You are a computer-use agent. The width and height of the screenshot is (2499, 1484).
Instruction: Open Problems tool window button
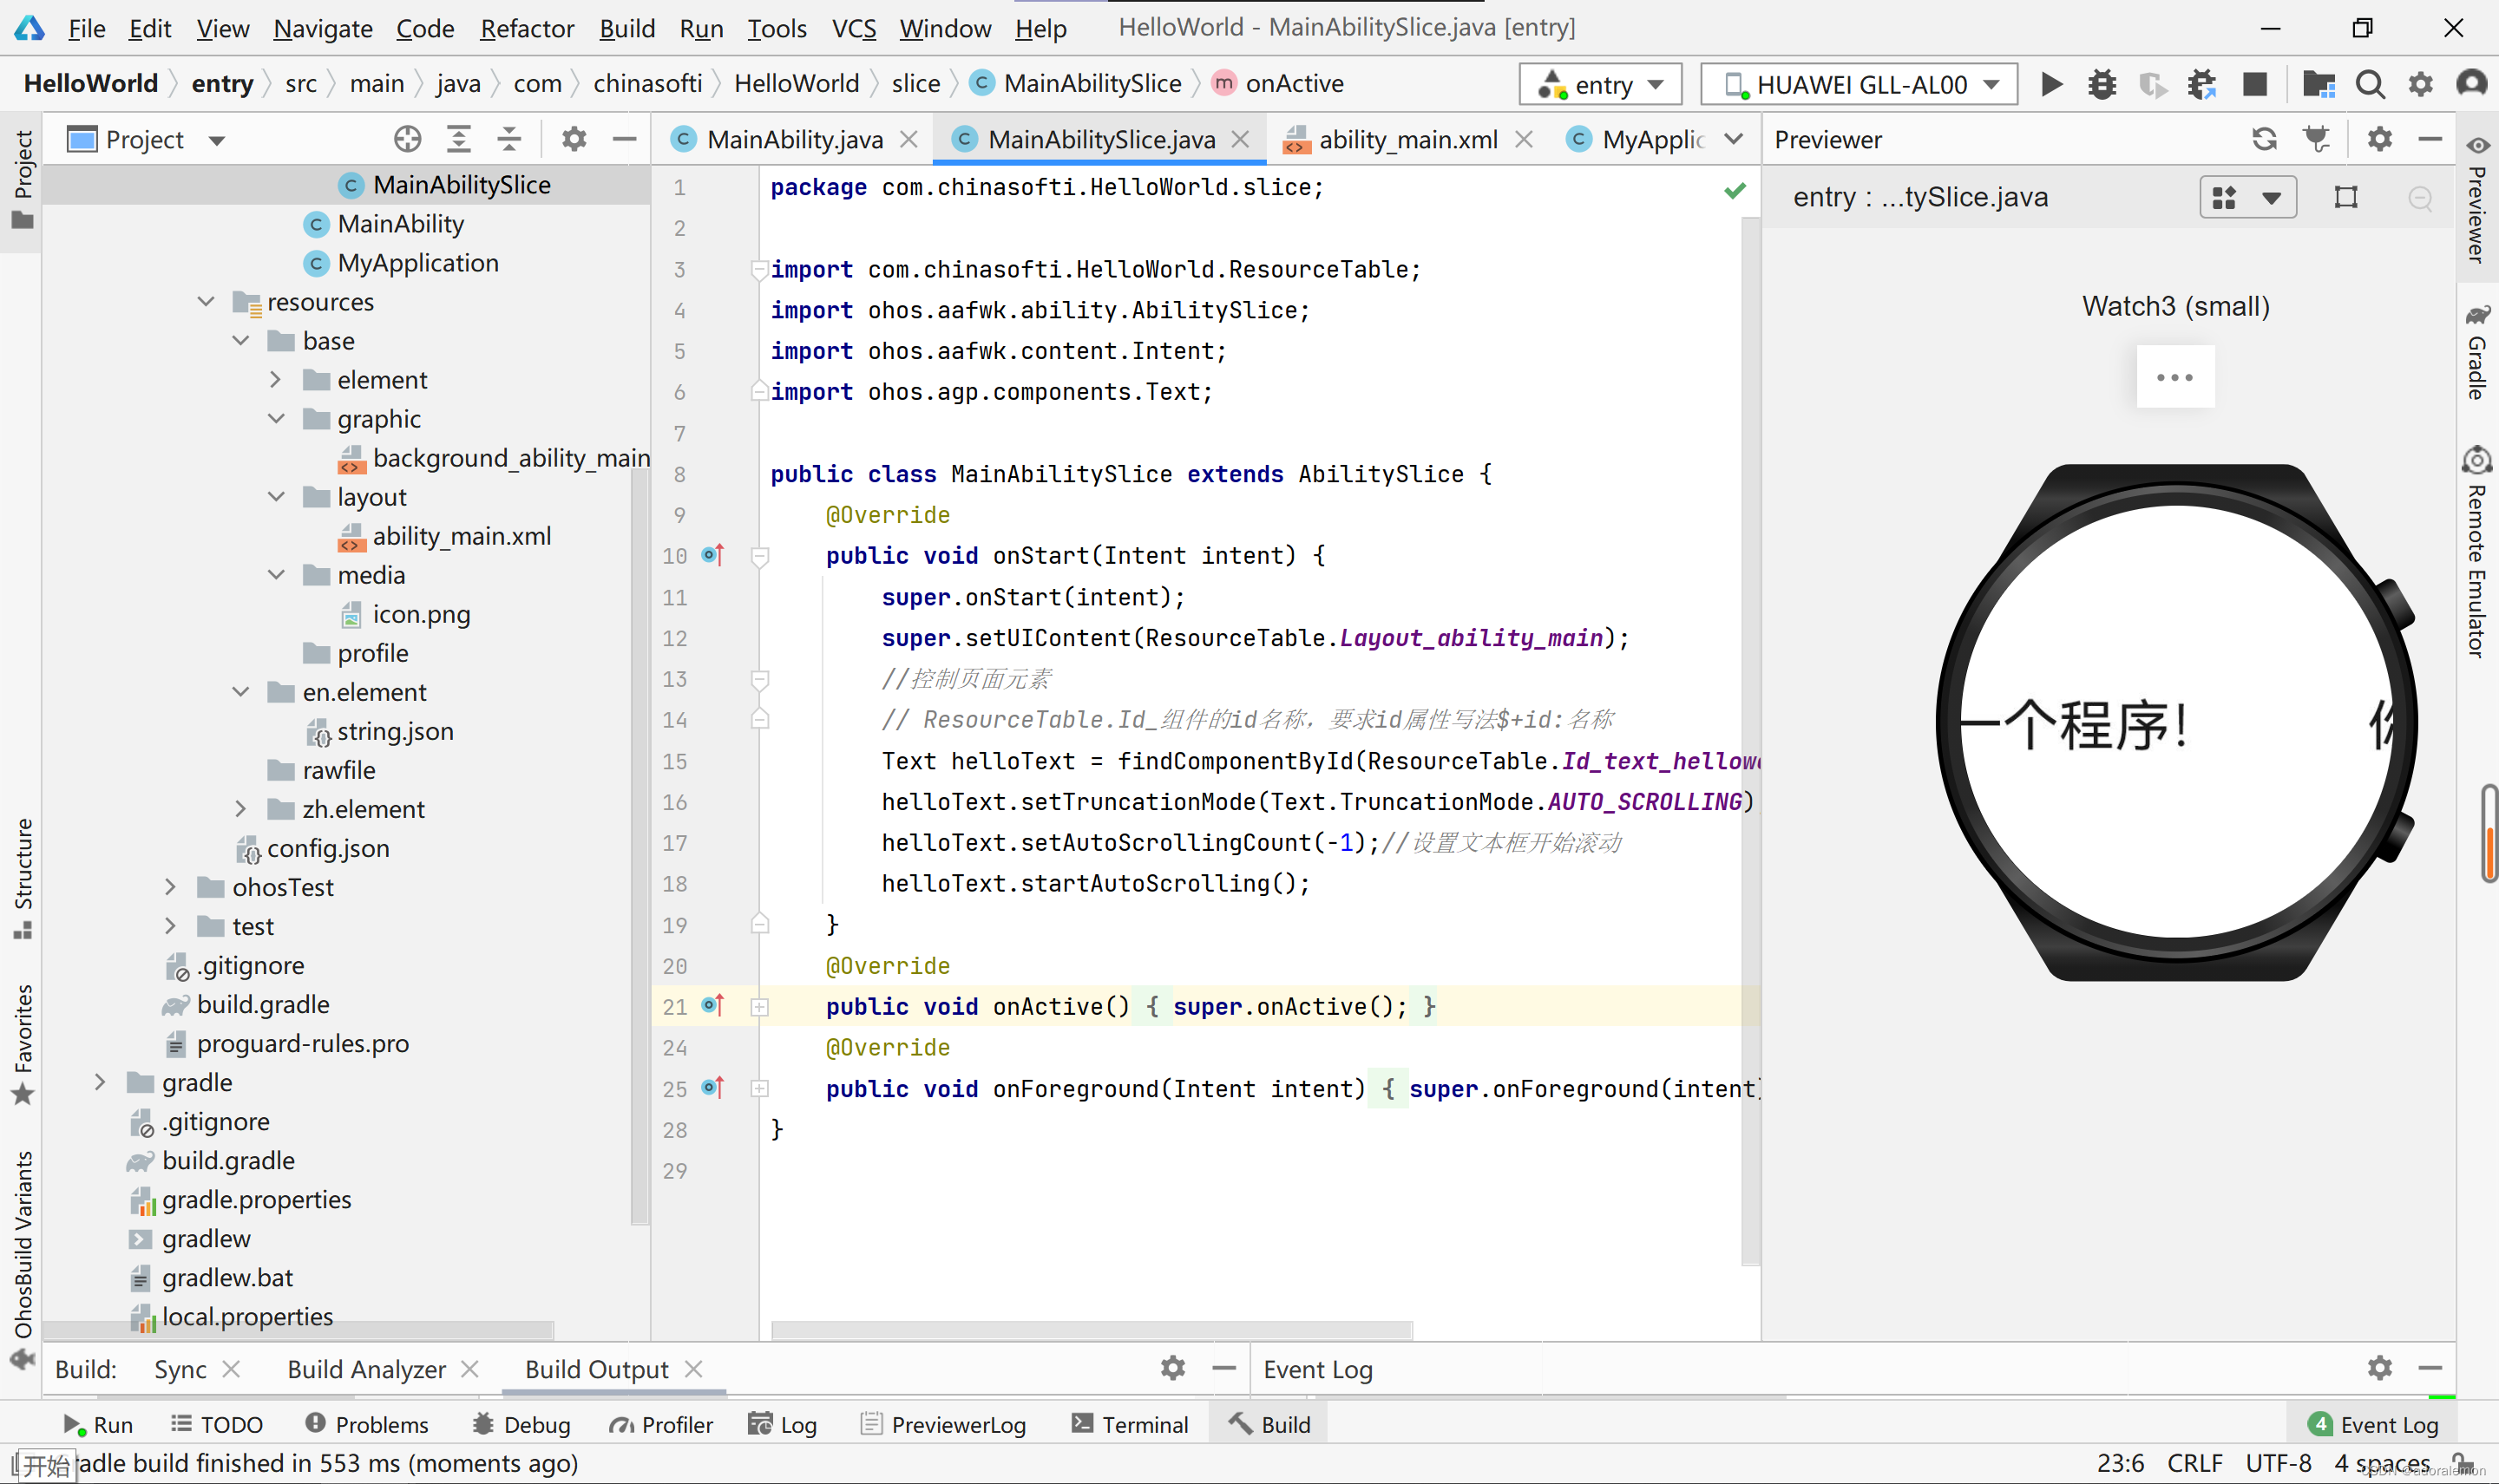point(366,1424)
